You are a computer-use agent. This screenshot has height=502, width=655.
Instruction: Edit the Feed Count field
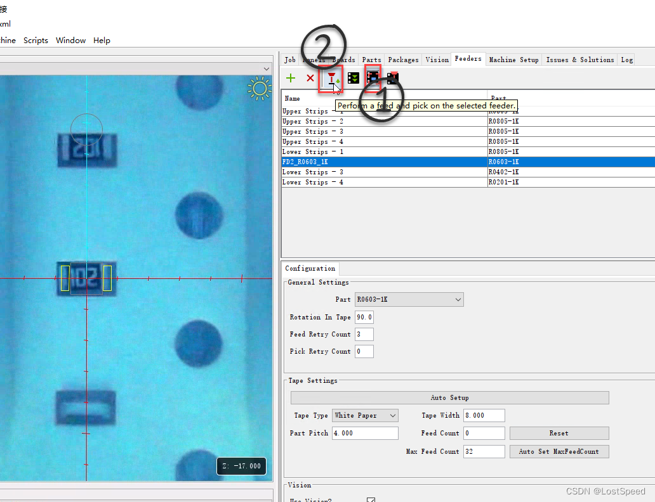coord(484,433)
